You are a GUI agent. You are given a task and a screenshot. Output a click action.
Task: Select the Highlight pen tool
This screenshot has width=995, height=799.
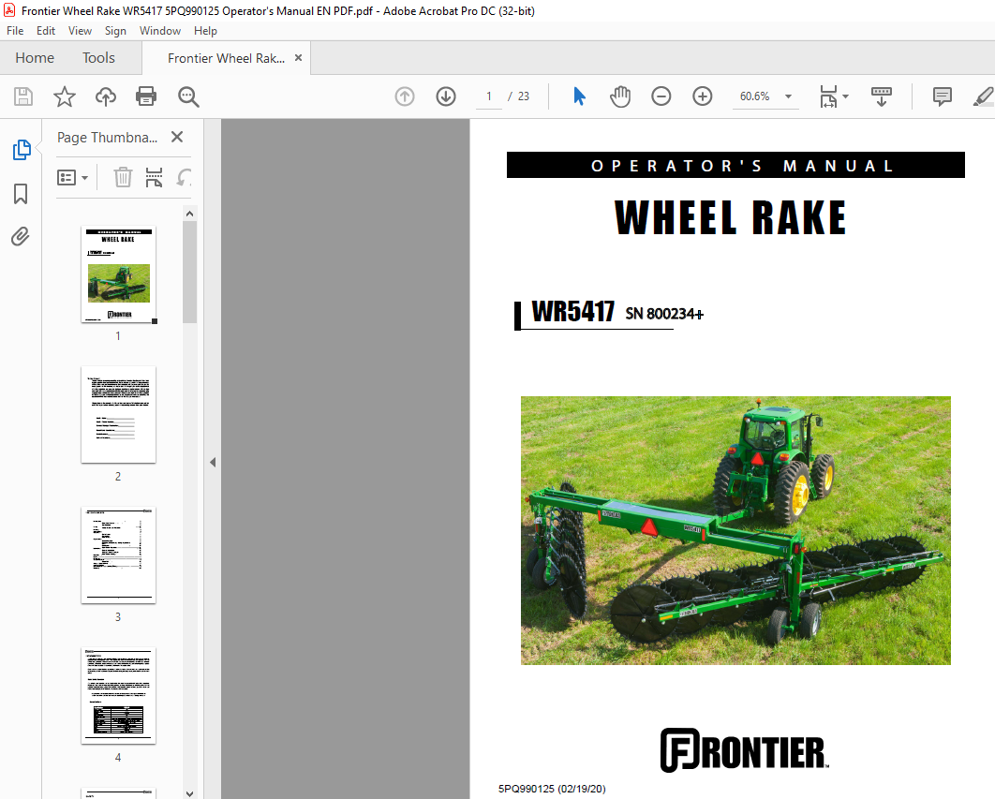pos(983,96)
